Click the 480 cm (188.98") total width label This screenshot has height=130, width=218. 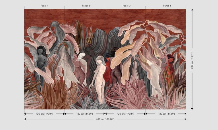105,119
